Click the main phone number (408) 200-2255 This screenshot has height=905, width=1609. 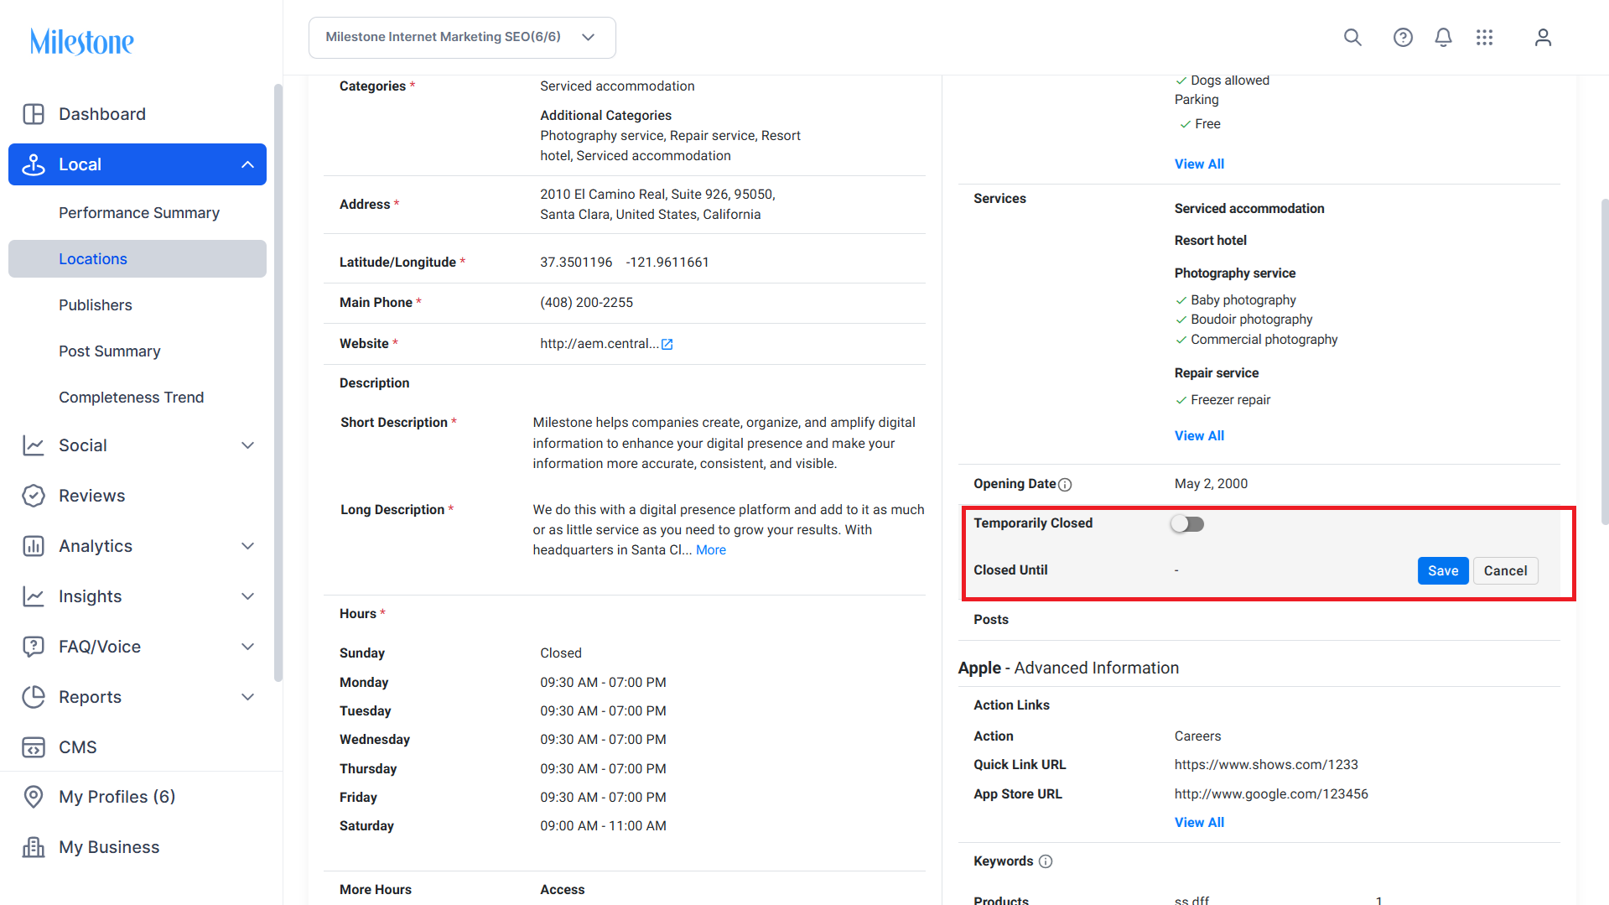click(587, 303)
